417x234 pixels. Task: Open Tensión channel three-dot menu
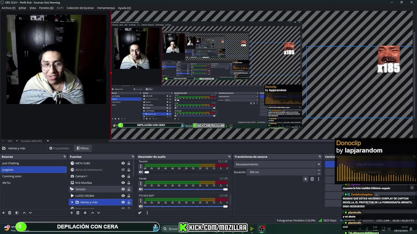[x=141, y=166]
